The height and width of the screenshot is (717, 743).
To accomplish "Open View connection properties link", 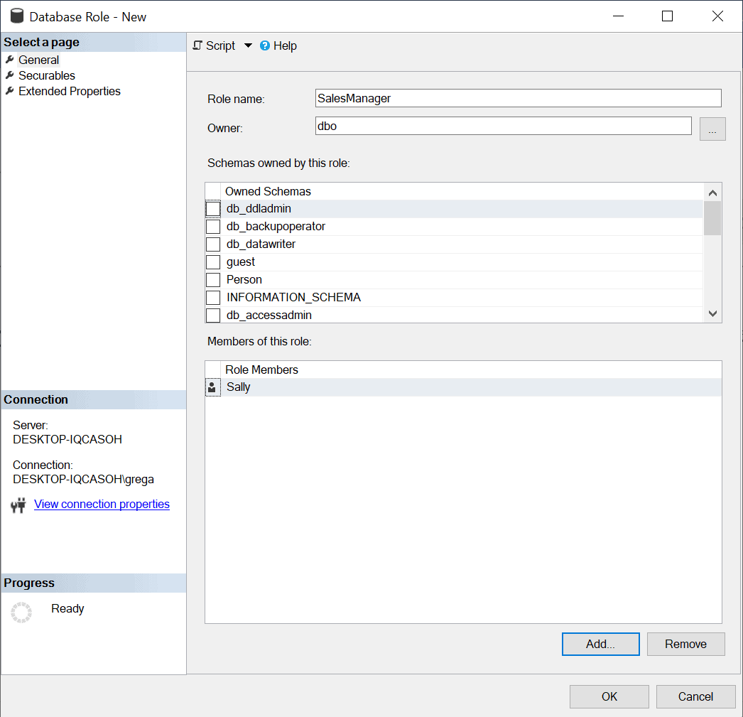I will pyautogui.click(x=102, y=505).
